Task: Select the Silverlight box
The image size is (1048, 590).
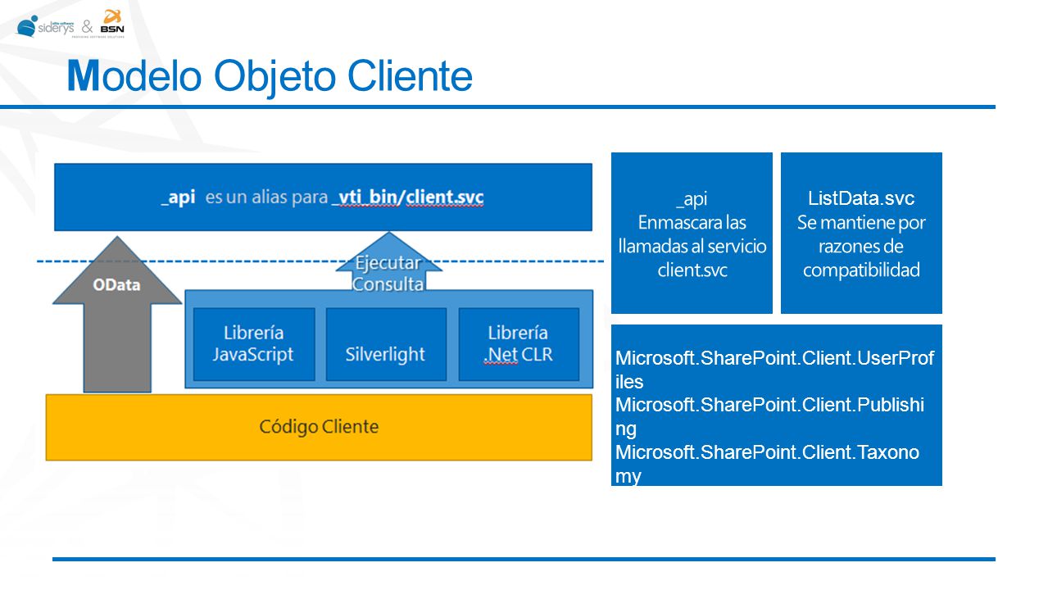Action: pos(386,344)
